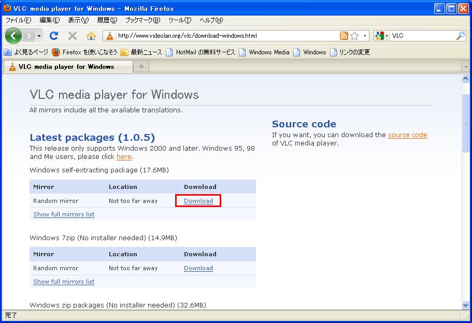Viewport: 472px width, 323px height.
Task: Click the Source code heading
Action: (x=304, y=124)
